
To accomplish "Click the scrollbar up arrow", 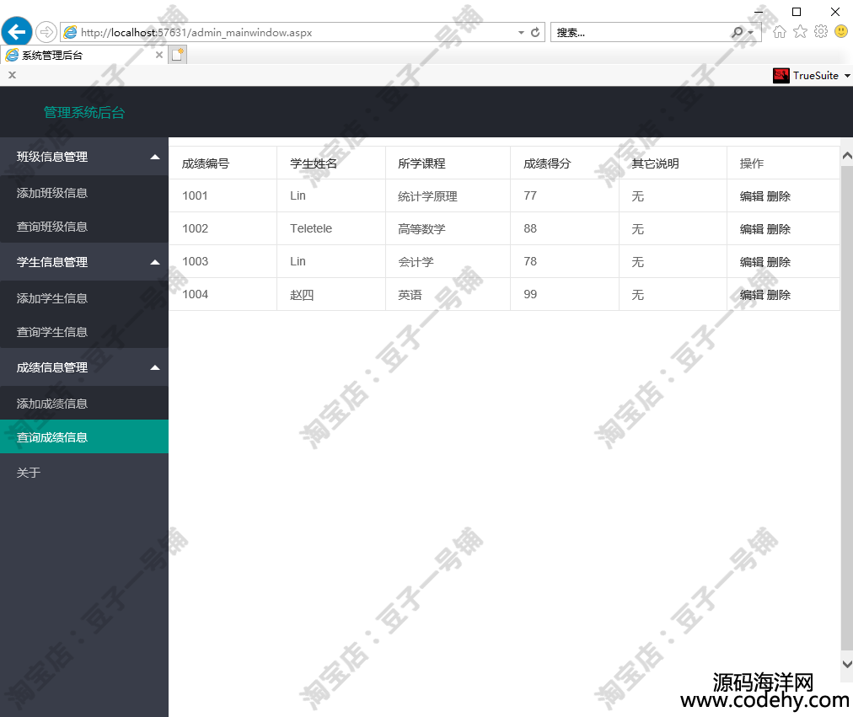I will click(847, 156).
